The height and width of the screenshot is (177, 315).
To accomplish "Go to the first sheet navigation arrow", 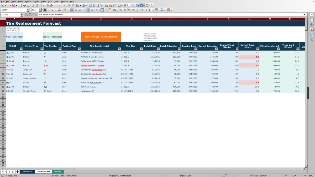I will tap(3, 172).
